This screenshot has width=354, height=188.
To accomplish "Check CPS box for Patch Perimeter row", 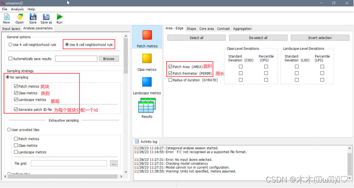I will coord(266,73).
